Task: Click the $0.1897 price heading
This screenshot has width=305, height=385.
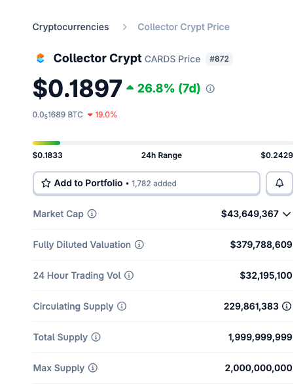Action: point(77,89)
